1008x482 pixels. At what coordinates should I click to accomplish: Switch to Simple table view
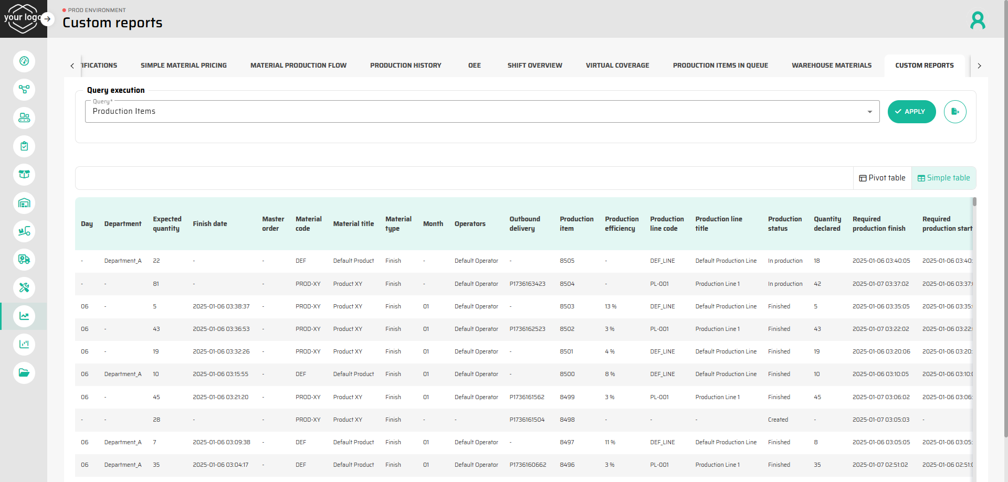943,178
